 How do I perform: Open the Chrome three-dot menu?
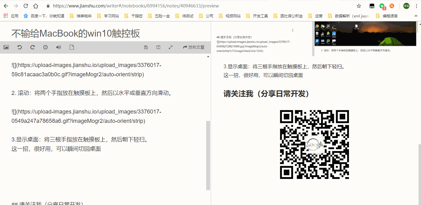416,6
